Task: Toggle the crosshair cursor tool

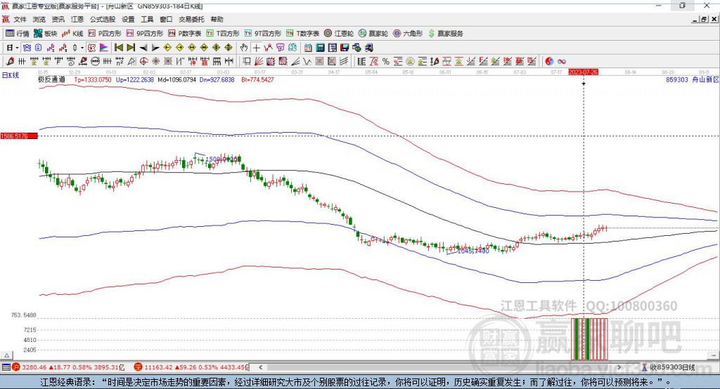Action: point(256,48)
